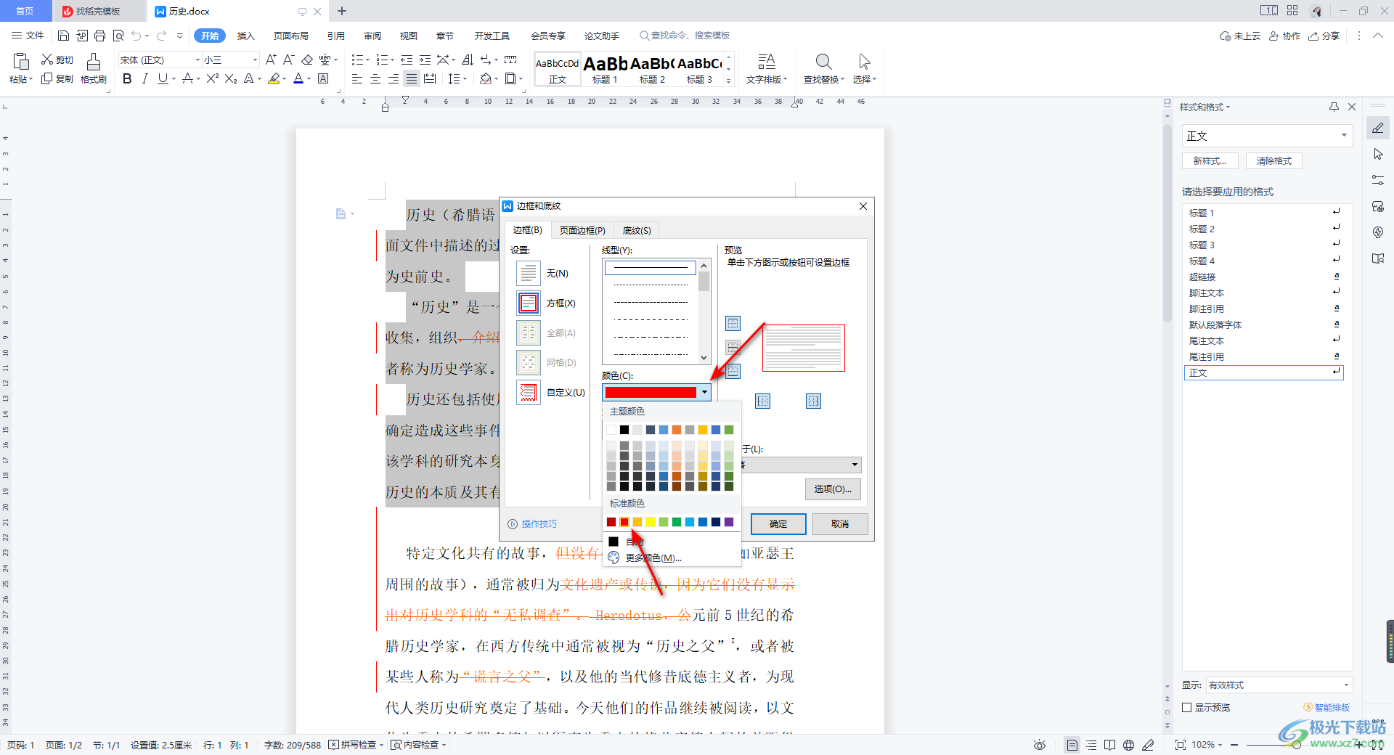Click the Text Layout icon

click(x=767, y=62)
